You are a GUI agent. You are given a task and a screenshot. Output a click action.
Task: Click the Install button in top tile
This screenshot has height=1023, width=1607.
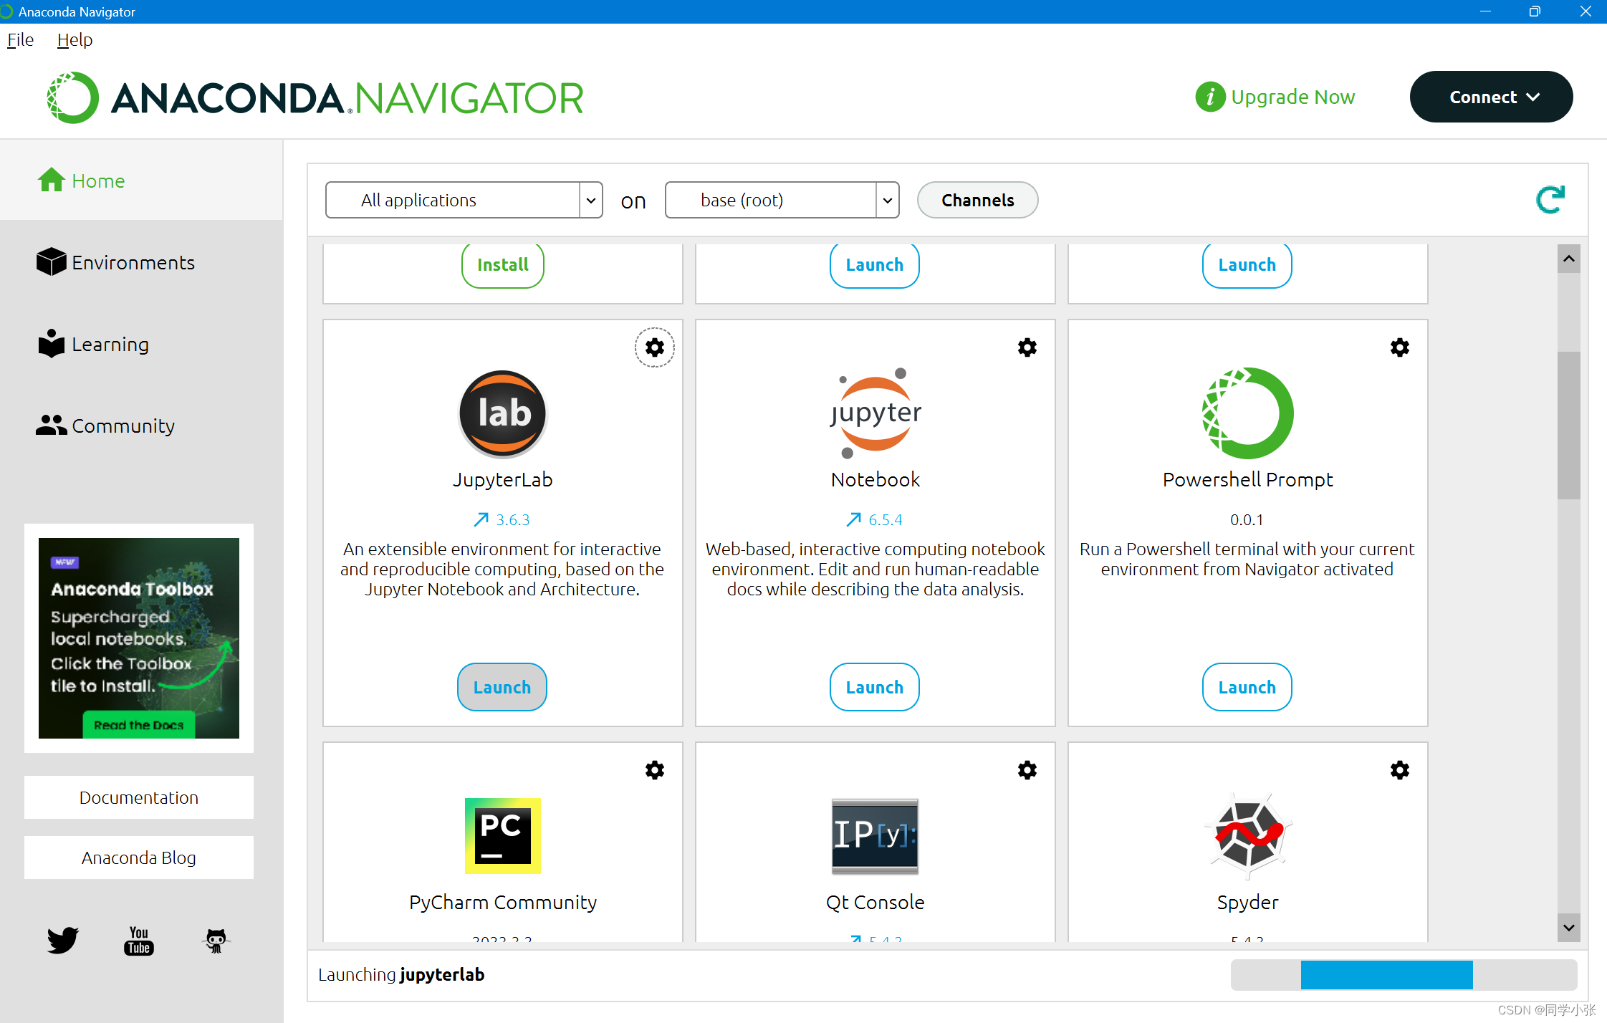point(503,265)
